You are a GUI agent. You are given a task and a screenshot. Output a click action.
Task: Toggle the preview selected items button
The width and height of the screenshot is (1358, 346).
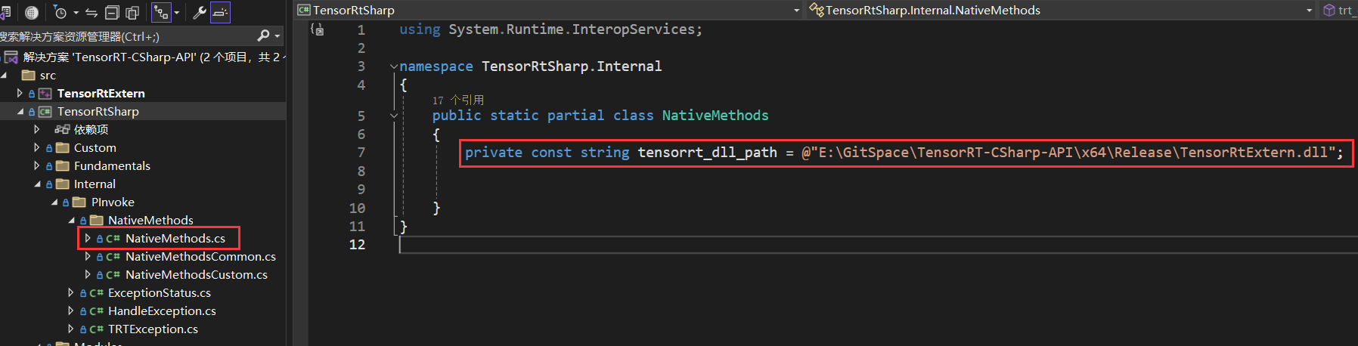220,12
